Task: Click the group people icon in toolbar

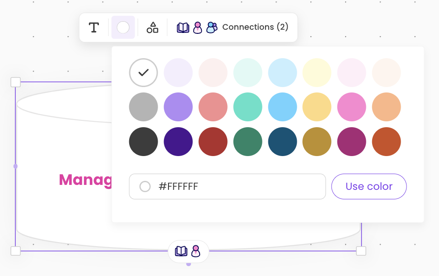Action: [212, 28]
